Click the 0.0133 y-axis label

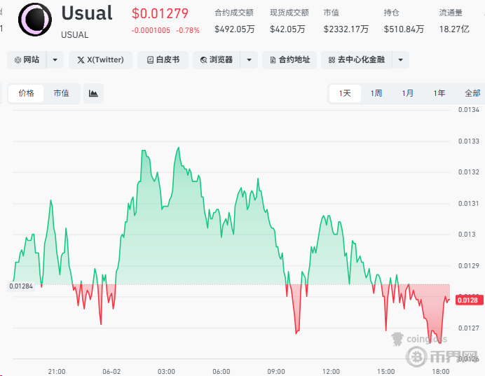pyautogui.click(x=469, y=141)
